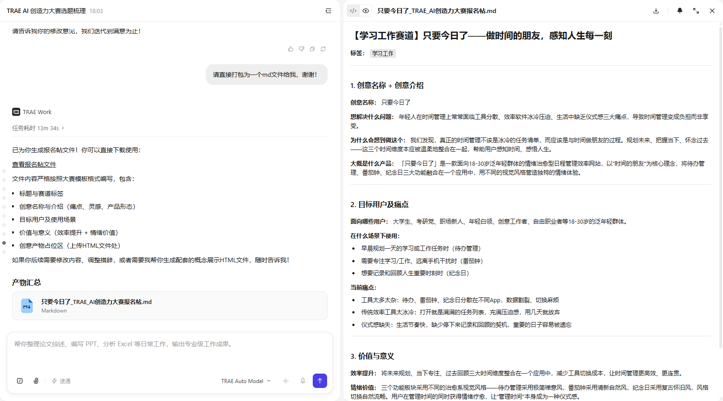Click bullet 工具太多太杂 in pain points
Viewport: 723px width, 401px height.
click(x=460, y=300)
